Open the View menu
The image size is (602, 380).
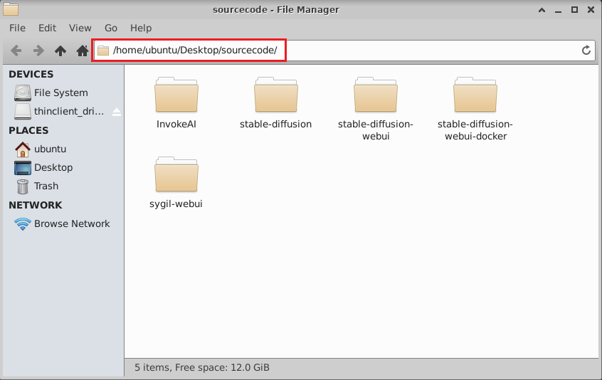coord(80,28)
